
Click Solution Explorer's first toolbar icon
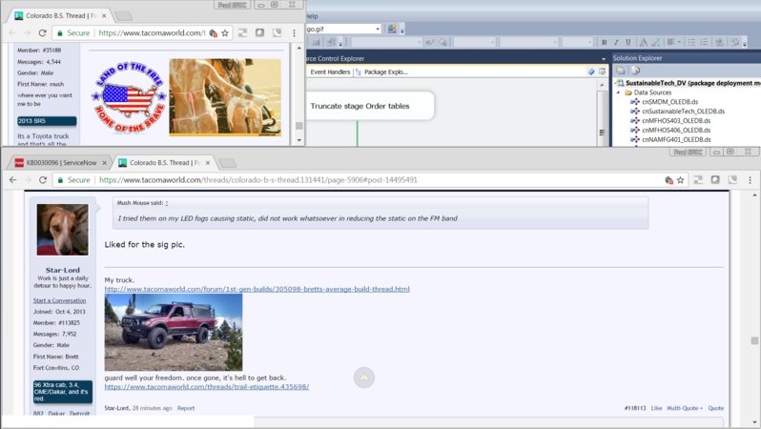tap(620, 71)
